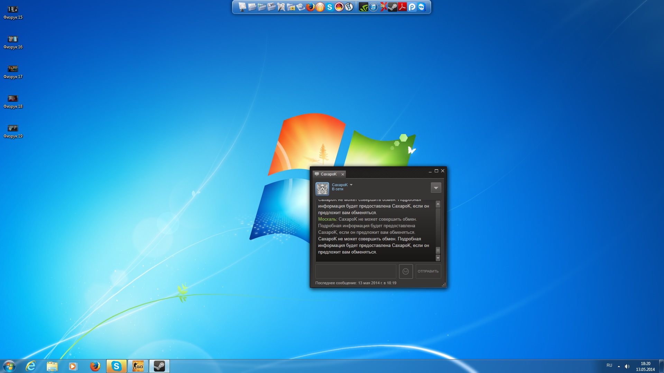
Task: Open the Физрук 17 video file
Action: [x=13, y=72]
